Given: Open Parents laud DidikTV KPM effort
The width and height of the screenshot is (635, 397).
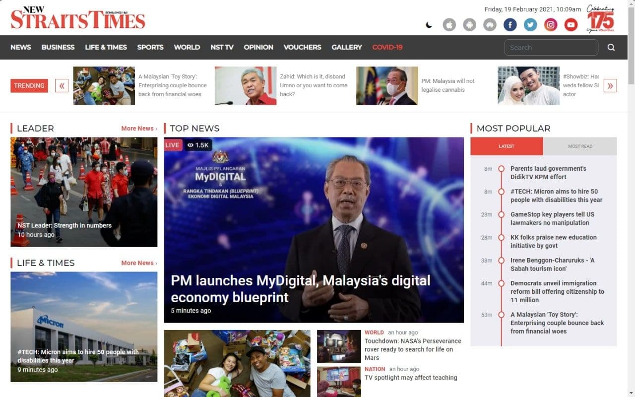Looking at the screenshot, I should [548, 173].
